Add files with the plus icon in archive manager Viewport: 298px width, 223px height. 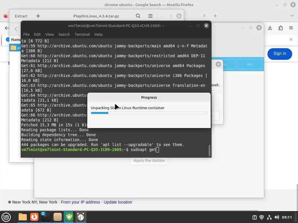38,16
